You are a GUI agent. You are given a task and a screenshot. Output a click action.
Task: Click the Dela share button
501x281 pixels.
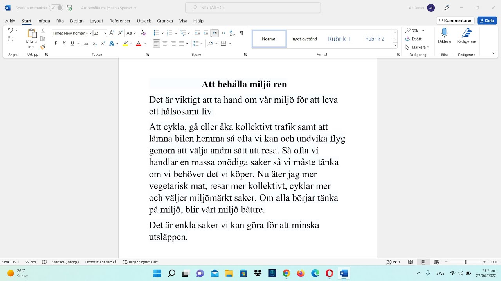point(487,21)
